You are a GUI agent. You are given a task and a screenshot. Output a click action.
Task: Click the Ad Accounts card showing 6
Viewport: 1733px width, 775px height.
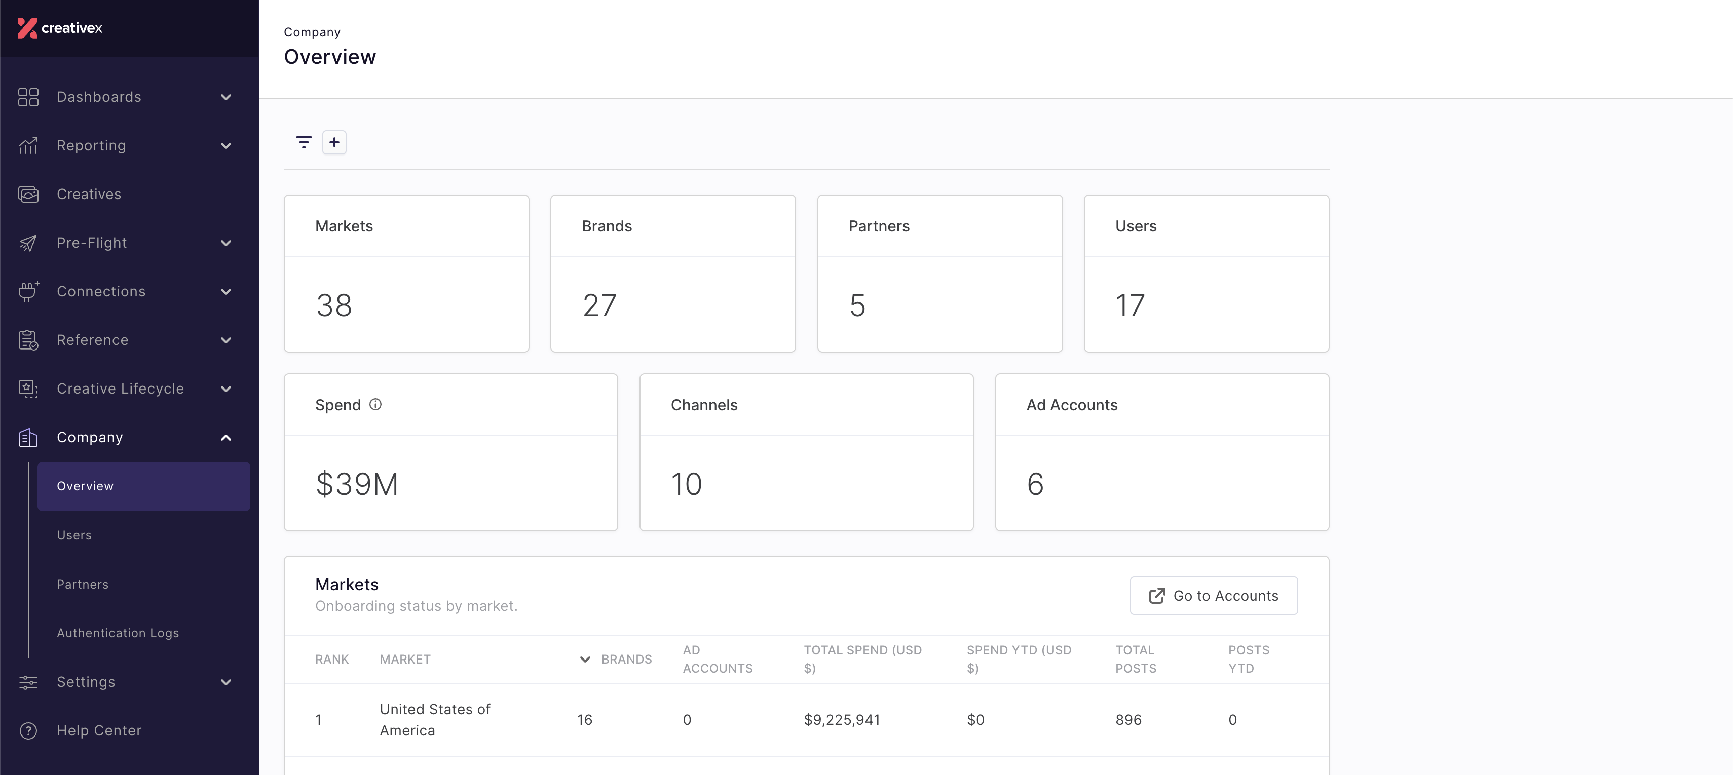point(1162,452)
